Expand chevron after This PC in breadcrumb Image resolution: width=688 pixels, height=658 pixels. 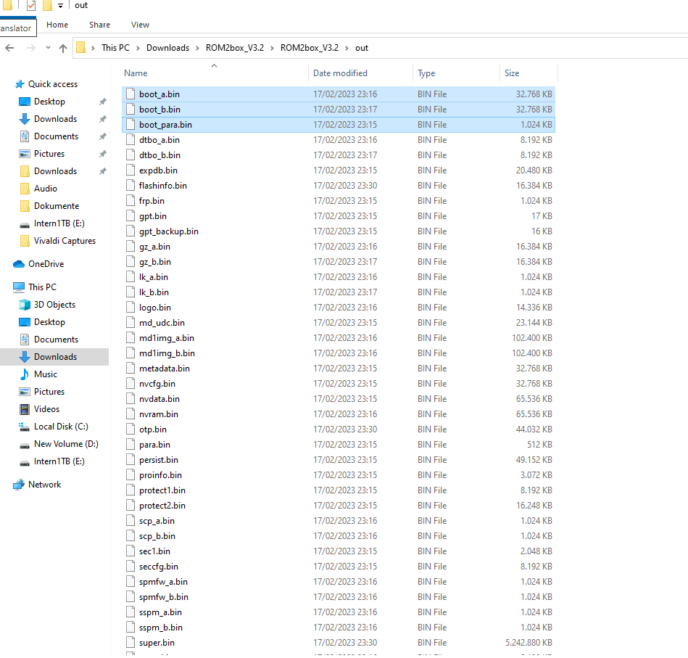point(138,48)
